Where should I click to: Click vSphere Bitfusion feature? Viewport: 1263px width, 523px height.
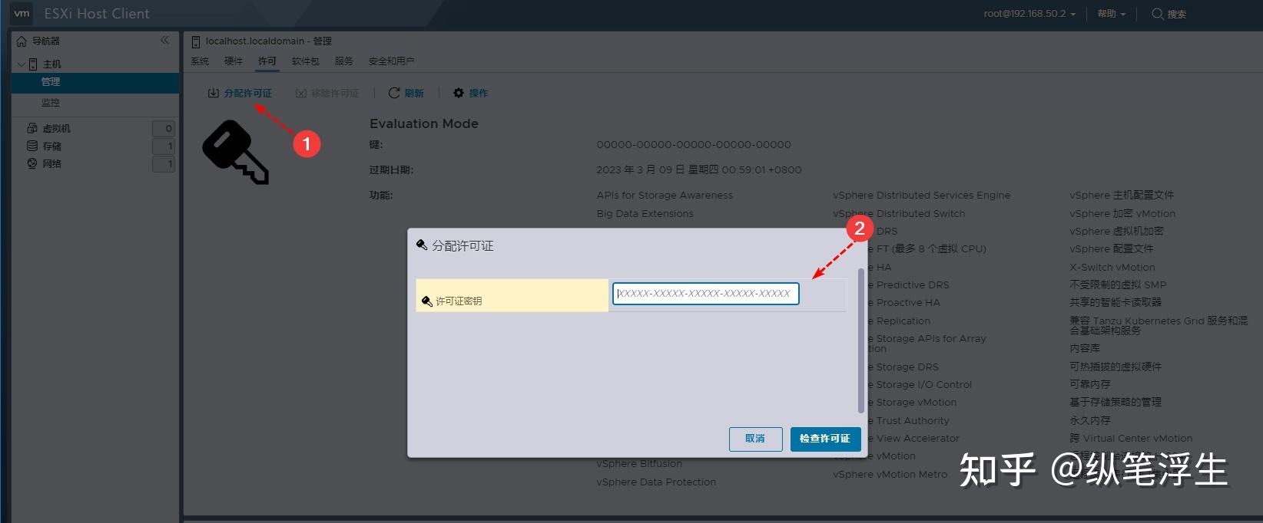coord(639,464)
